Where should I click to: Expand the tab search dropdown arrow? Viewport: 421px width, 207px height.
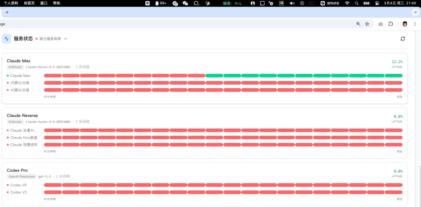click(x=415, y=12)
